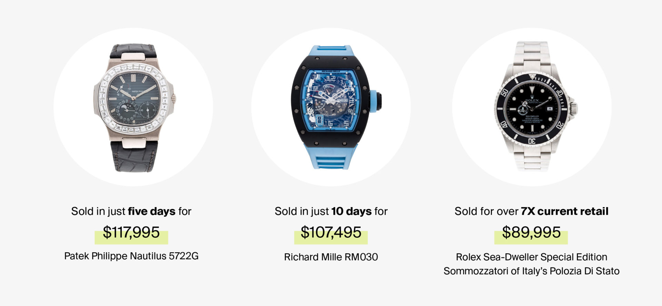Click the 'Sold in just 10 days for' text
Image resolution: width=662 pixels, height=306 pixels.
click(331, 211)
